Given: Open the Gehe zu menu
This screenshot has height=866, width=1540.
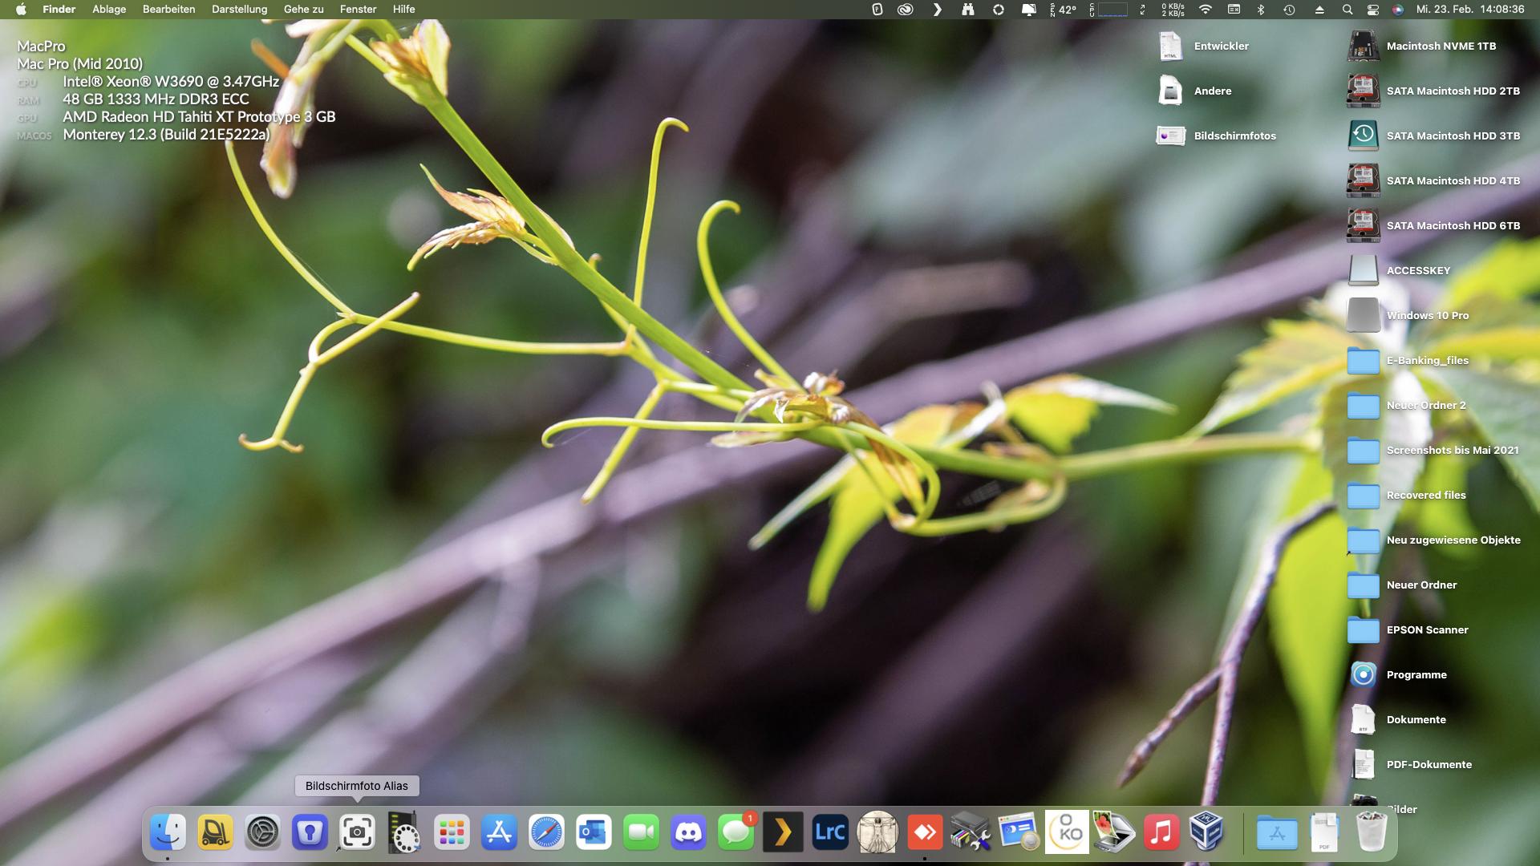Looking at the screenshot, I should click(x=303, y=10).
